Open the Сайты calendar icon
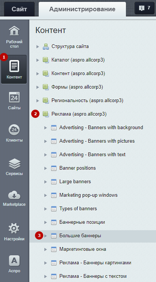The width and height of the screenshot is (156, 282). tap(14, 97)
